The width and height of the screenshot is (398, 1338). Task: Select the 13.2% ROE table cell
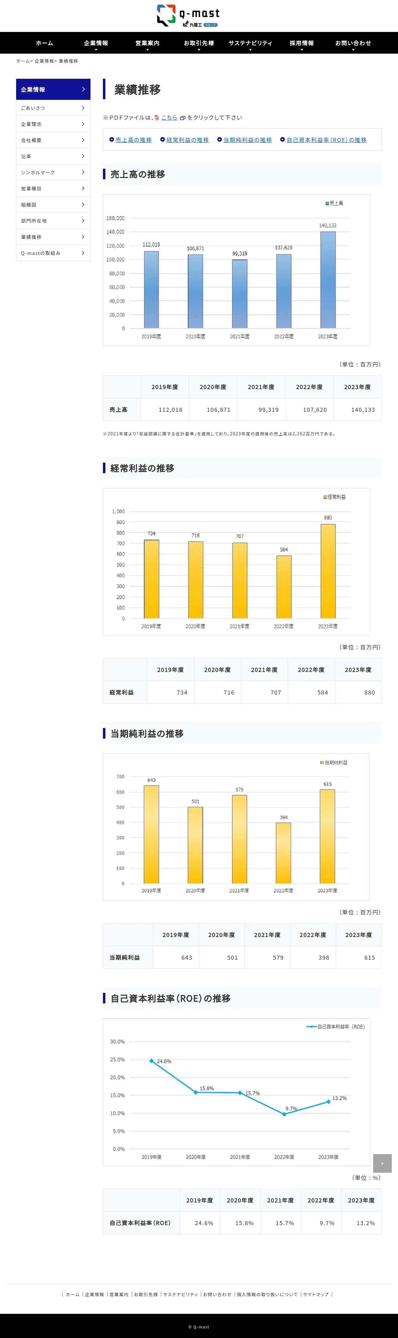(361, 1223)
